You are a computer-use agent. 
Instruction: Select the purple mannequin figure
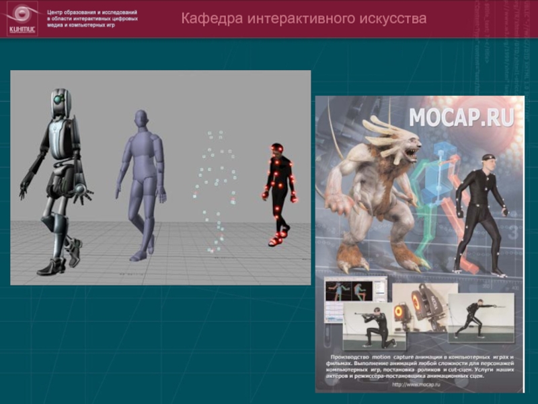pyautogui.click(x=141, y=186)
